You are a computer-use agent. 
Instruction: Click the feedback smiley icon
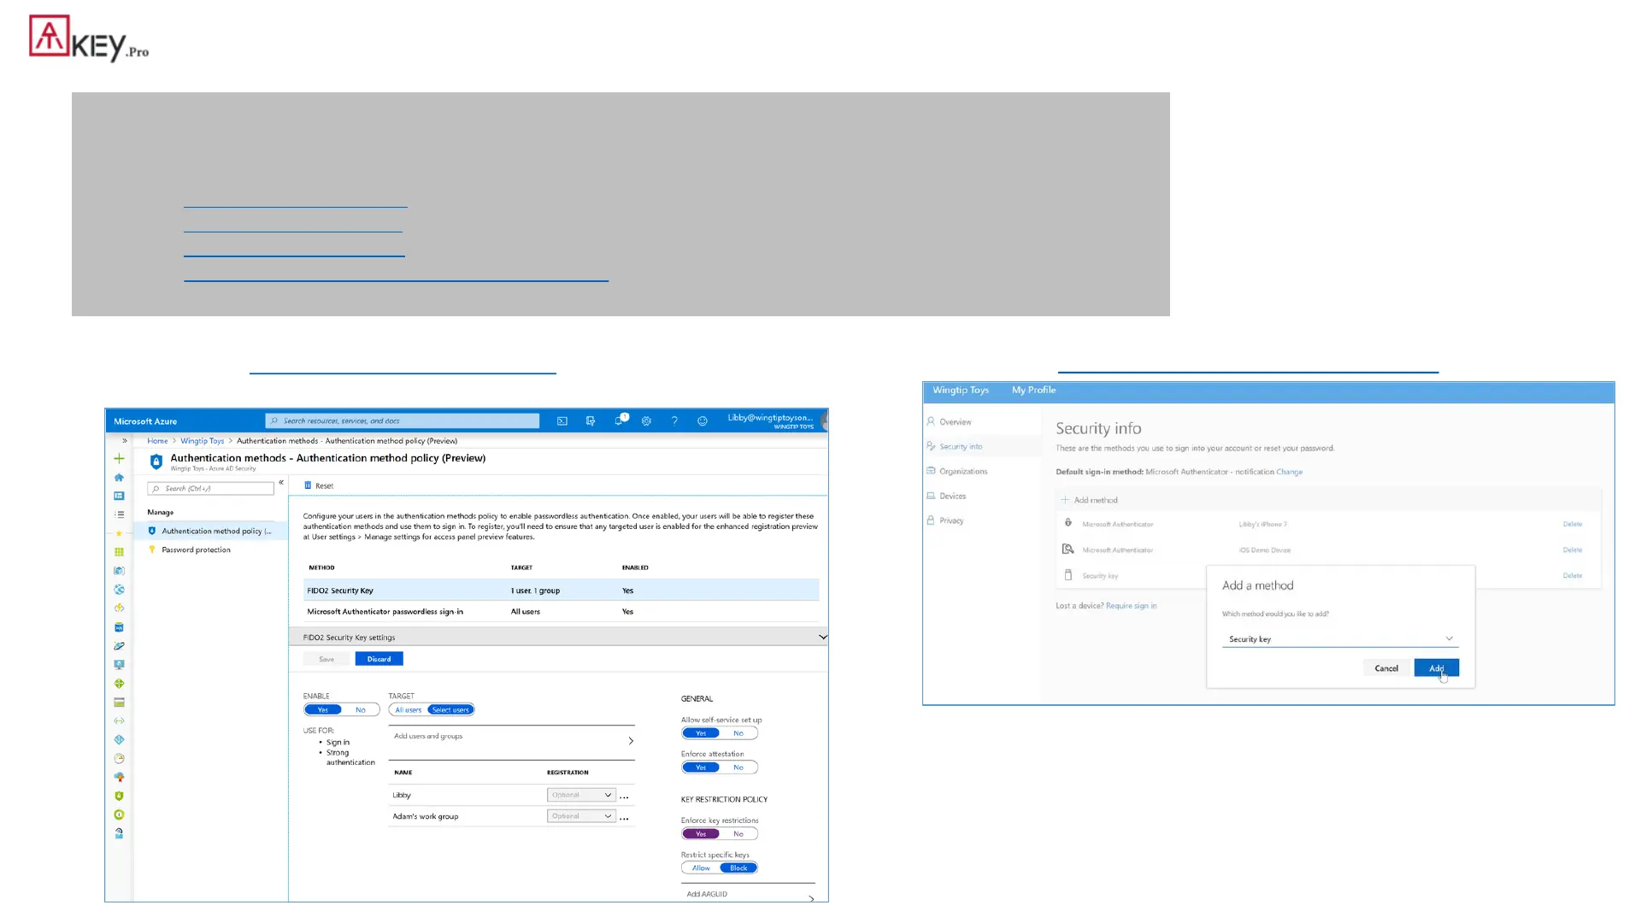click(703, 420)
